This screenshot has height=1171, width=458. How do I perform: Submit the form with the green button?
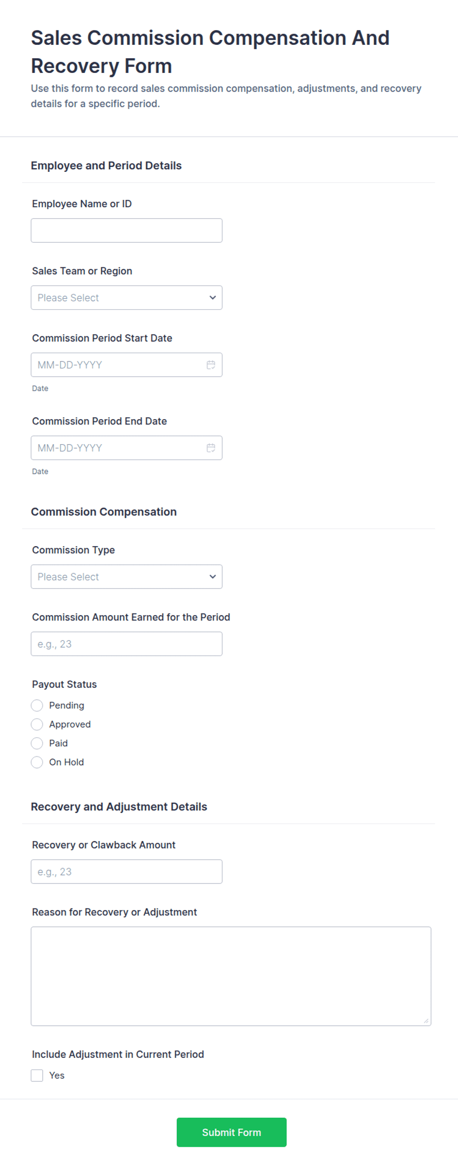(231, 1132)
